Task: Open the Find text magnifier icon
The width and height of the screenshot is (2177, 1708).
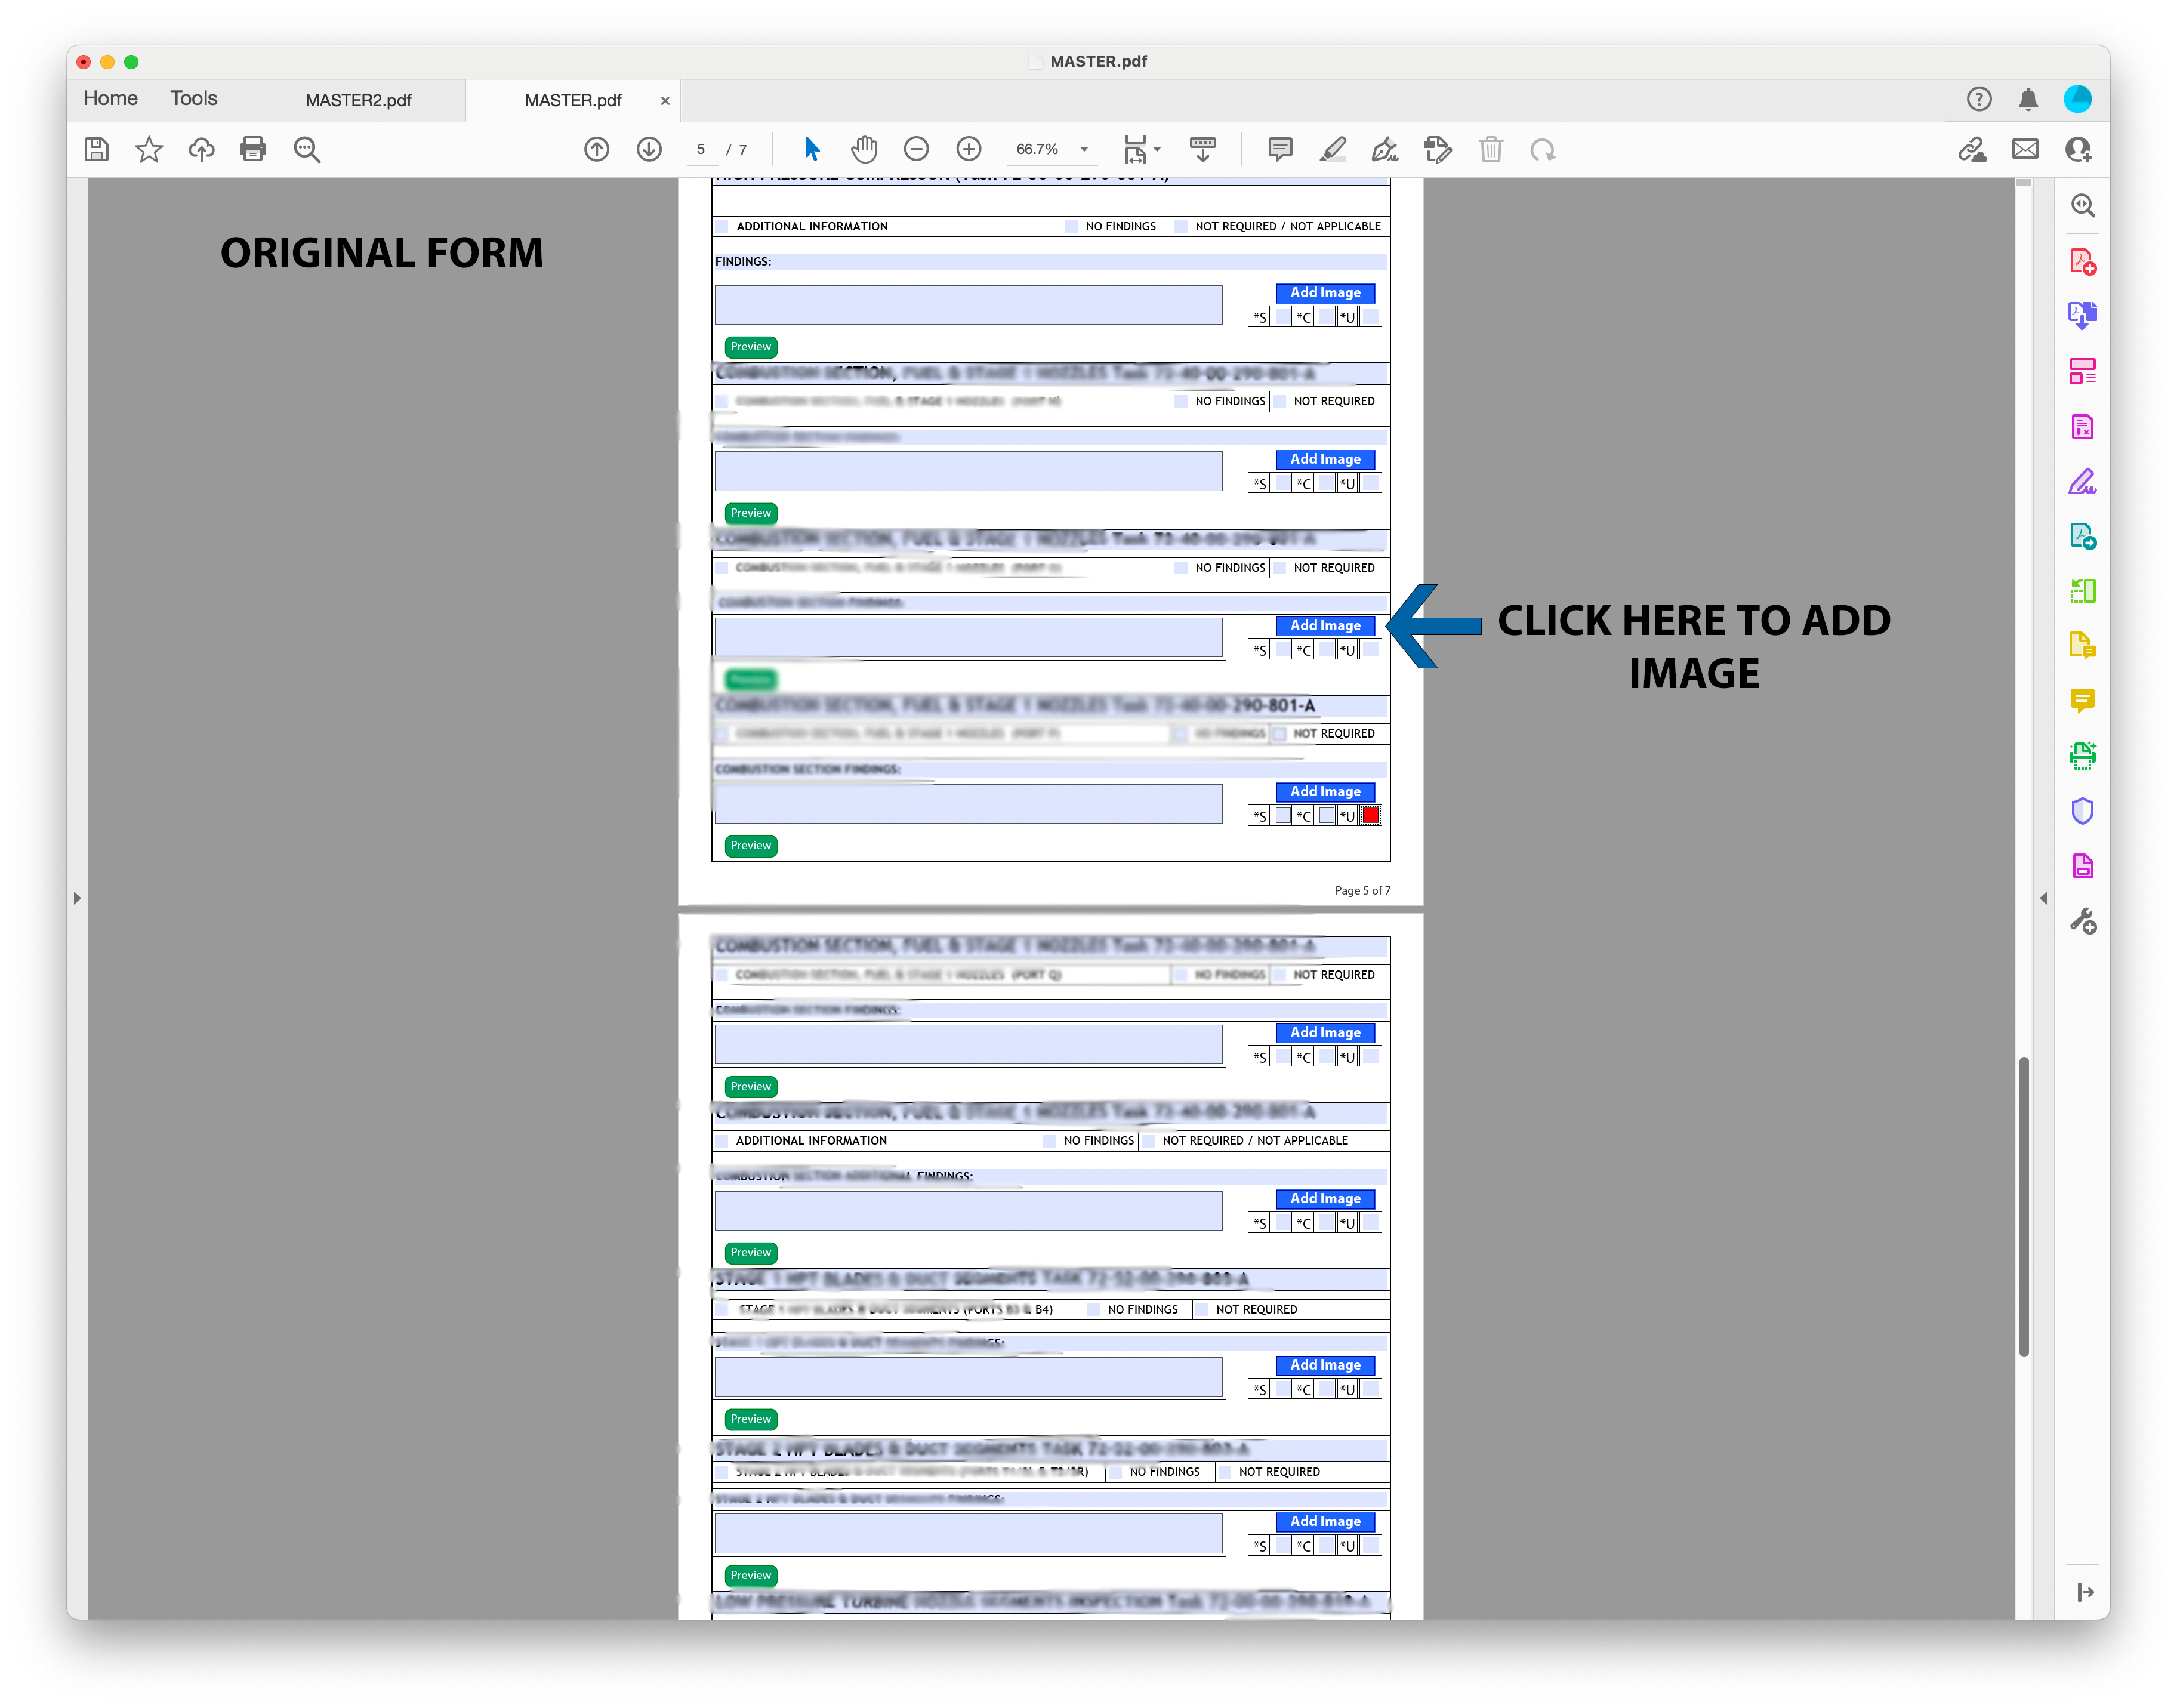Action: pyautogui.click(x=307, y=150)
